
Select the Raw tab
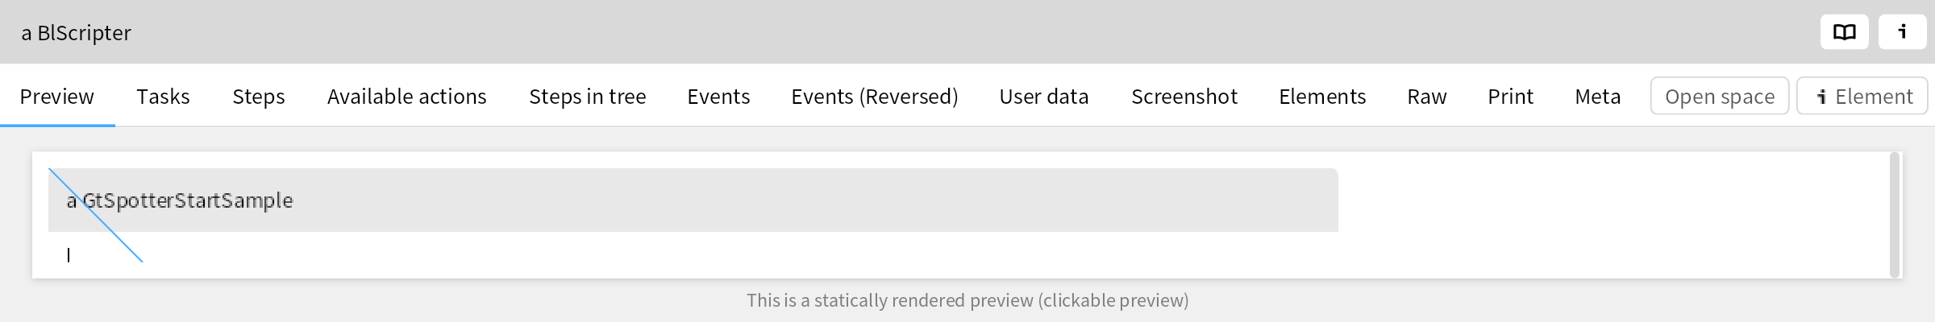click(1427, 97)
